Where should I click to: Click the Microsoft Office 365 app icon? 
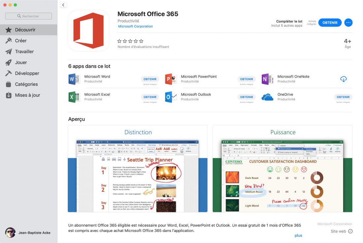point(88,30)
